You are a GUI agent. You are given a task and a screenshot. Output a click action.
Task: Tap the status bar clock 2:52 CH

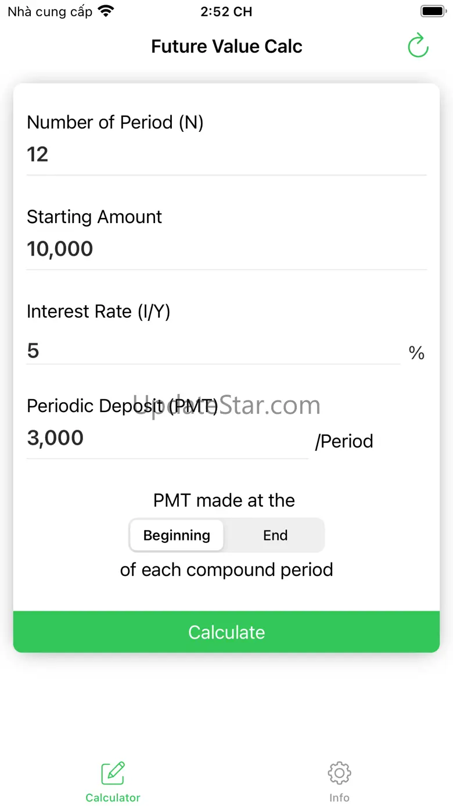[x=227, y=12]
